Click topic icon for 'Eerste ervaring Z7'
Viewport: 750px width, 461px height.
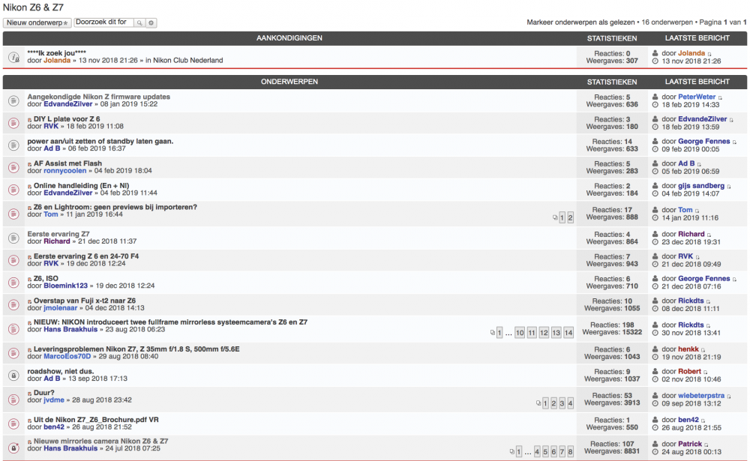coord(13,238)
